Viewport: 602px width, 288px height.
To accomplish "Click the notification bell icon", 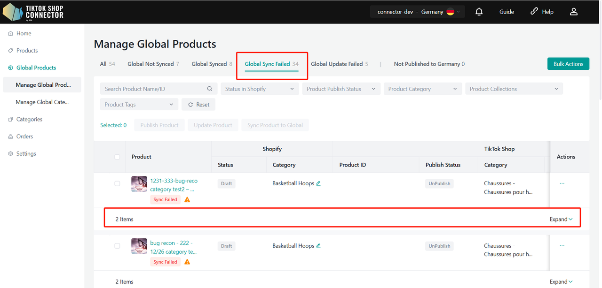I will pos(479,12).
